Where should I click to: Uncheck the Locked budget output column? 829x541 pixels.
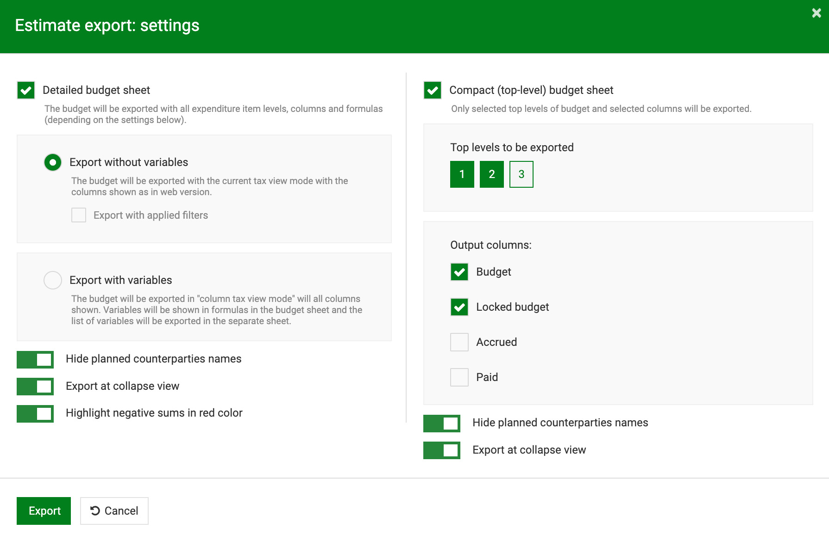click(x=459, y=307)
